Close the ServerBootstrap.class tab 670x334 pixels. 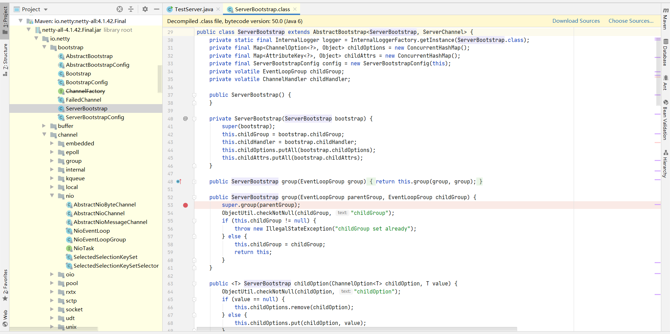coord(295,9)
